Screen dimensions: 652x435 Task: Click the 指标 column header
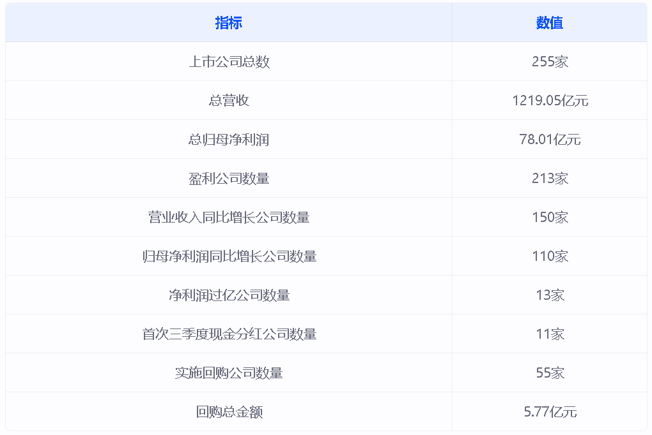pyautogui.click(x=229, y=23)
